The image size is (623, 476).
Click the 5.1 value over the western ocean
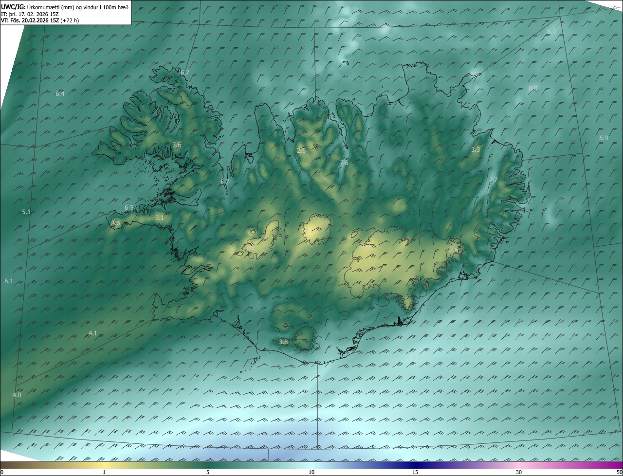(x=26, y=212)
